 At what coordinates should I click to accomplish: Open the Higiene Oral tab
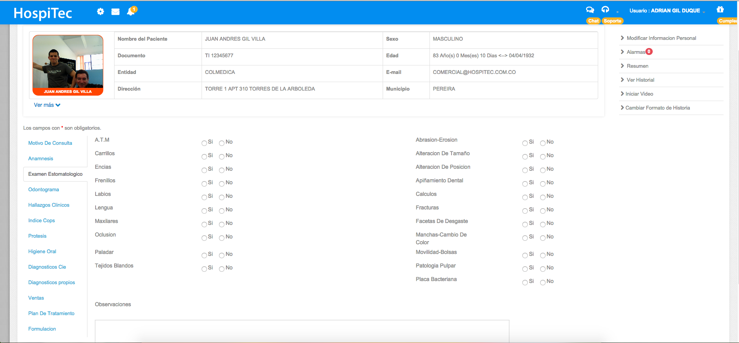click(x=42, y=251)
